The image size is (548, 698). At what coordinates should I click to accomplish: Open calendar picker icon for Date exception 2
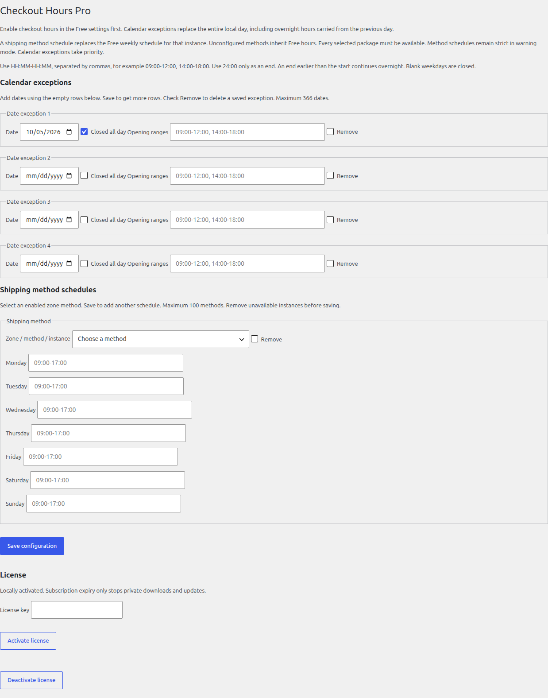[x=69, y=176]
